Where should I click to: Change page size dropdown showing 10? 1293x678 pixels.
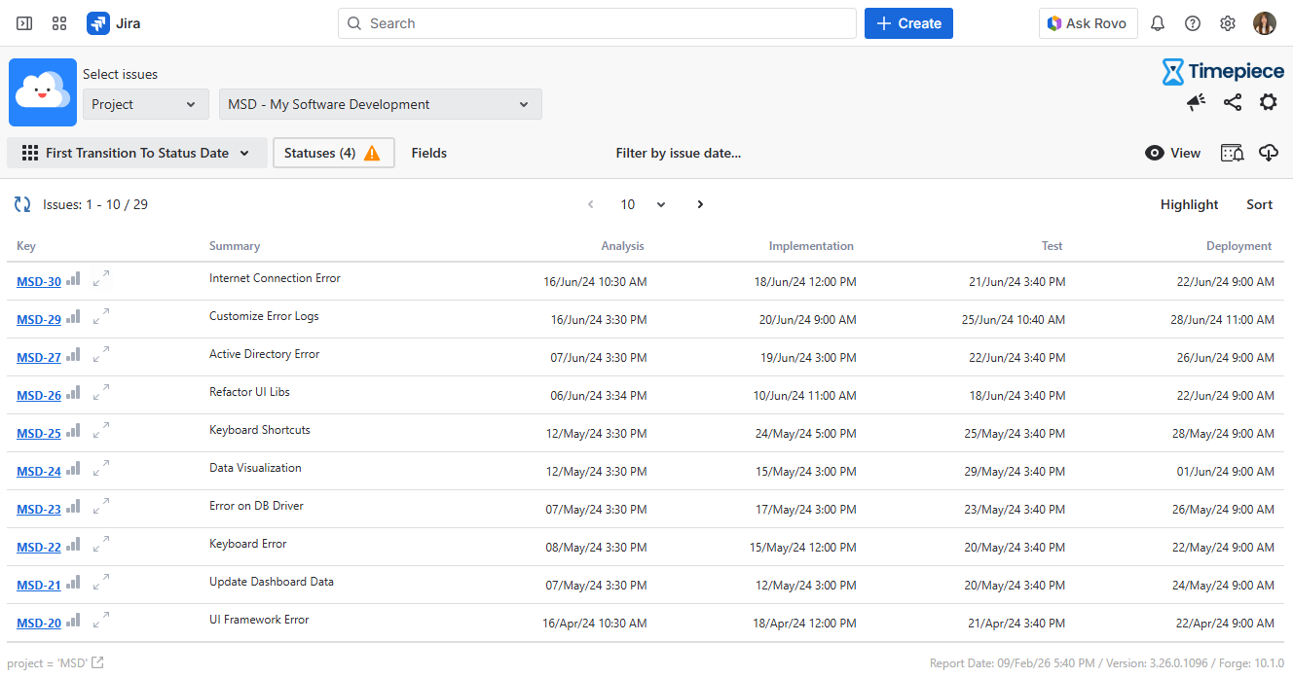(x=643, y=204)
